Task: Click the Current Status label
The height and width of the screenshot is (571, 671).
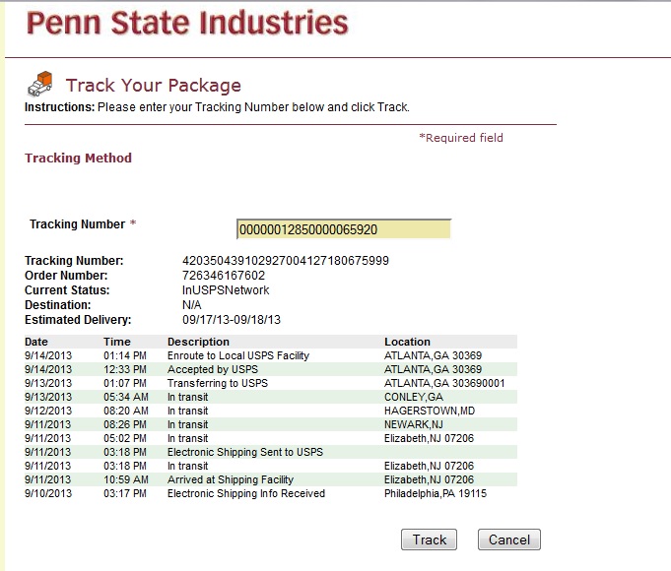Action: 67,290
